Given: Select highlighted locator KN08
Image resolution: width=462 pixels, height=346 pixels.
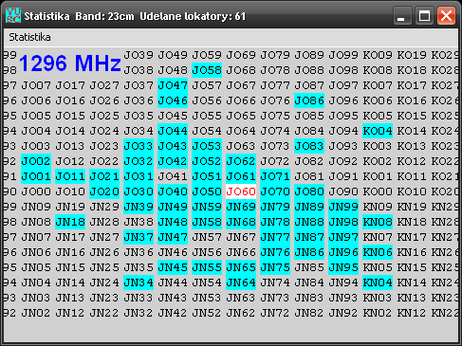Looking at the screenshot, I should [x=378, y=222].
